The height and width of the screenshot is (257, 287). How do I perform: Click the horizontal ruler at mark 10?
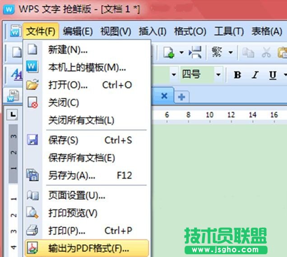coord(210,115)
